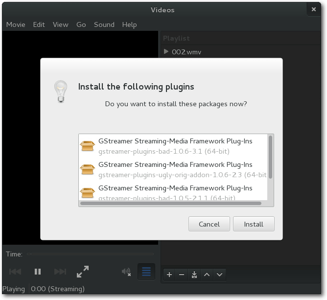This screenshot has height=300, width=327.
Task: Click the Playing status text
Action: tap(14, 289)
